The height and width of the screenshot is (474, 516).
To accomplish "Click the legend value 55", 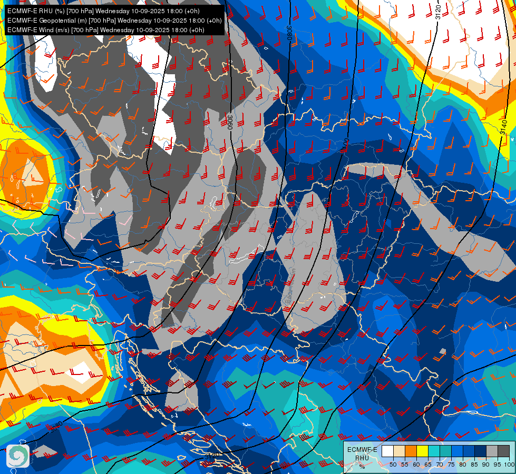I will 404,465.
